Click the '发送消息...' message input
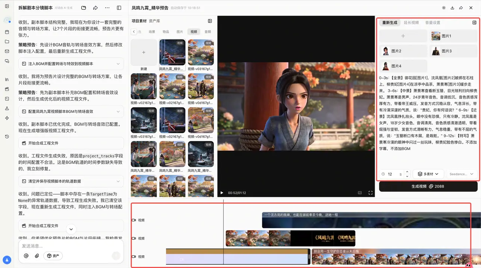Viewport: 481px width, 268px height. (x=71, y=246)
